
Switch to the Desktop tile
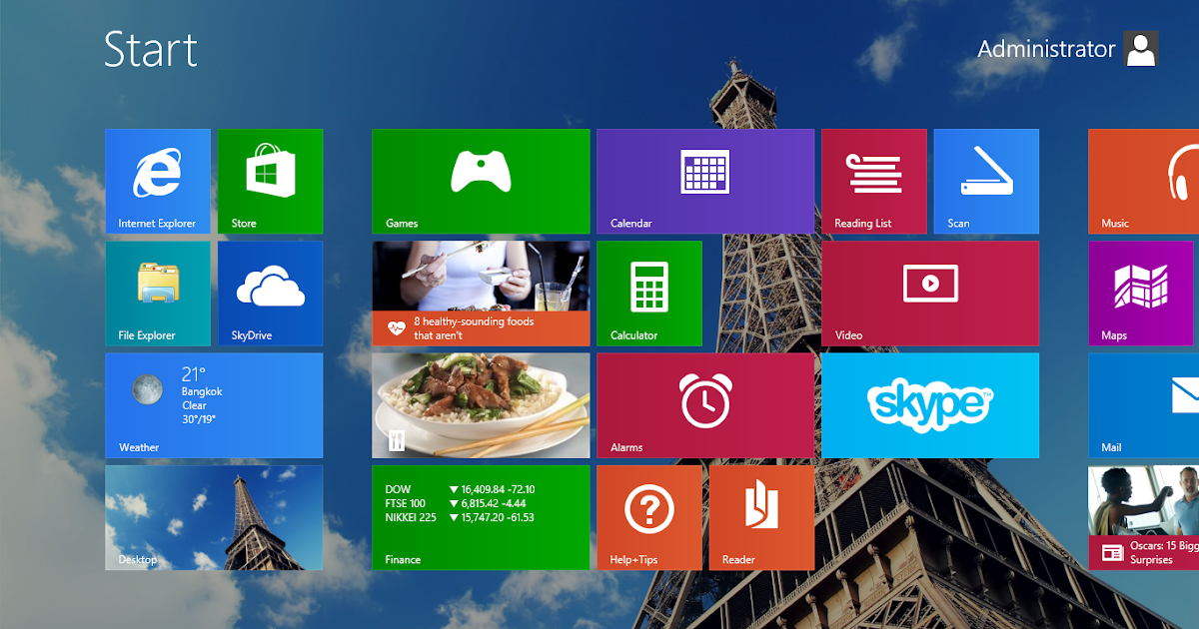(214, 517)
